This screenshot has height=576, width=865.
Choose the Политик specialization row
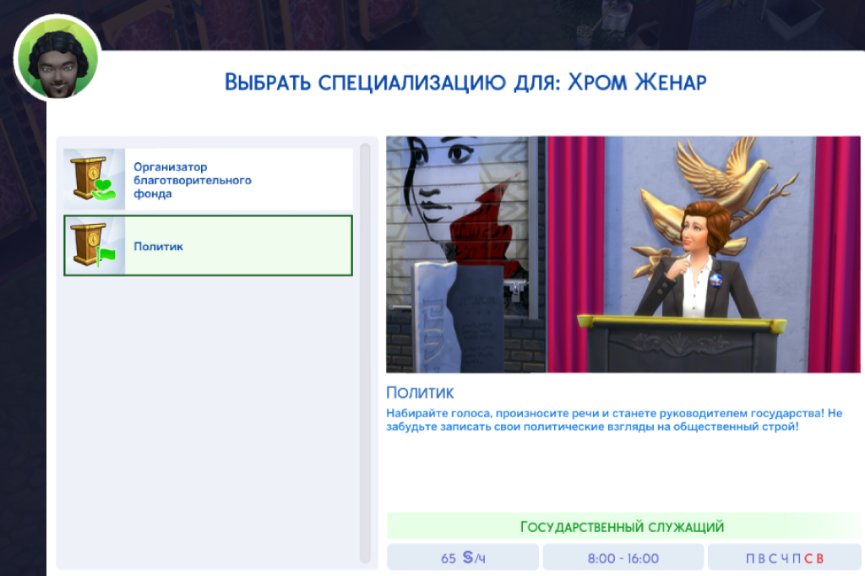tap(208, 246)
